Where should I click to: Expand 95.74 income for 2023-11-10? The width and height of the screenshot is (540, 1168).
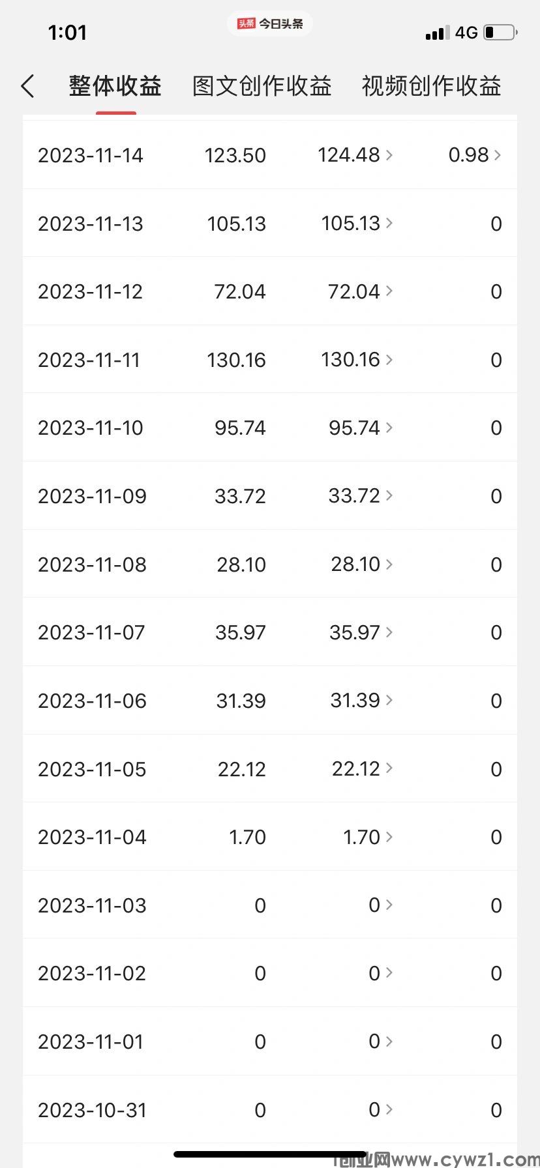[361, 428]
